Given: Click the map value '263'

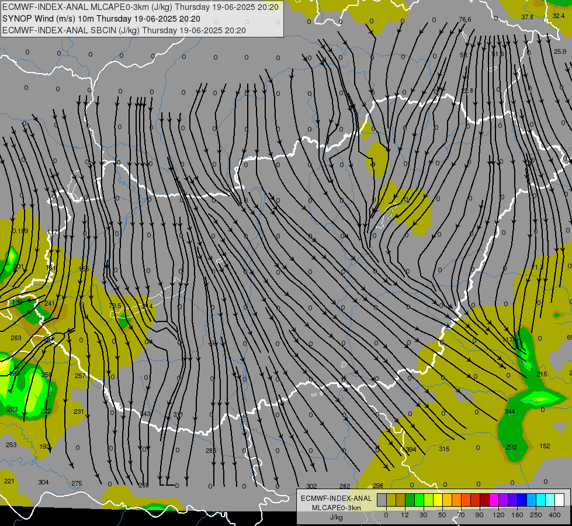Looking at the screenshot, I should click(x=16, y=338).
